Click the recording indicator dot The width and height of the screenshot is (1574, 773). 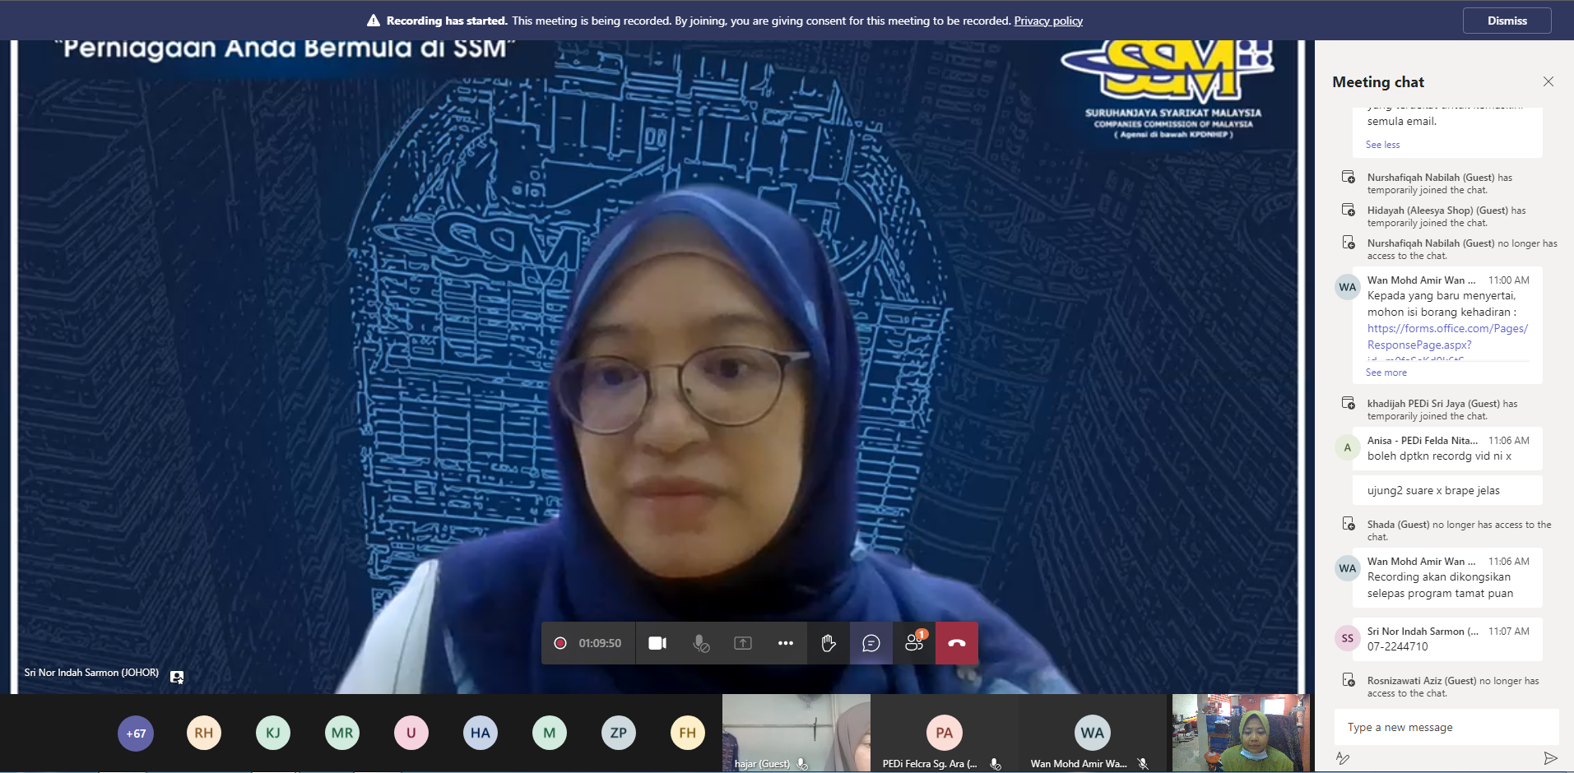point(560,643)
